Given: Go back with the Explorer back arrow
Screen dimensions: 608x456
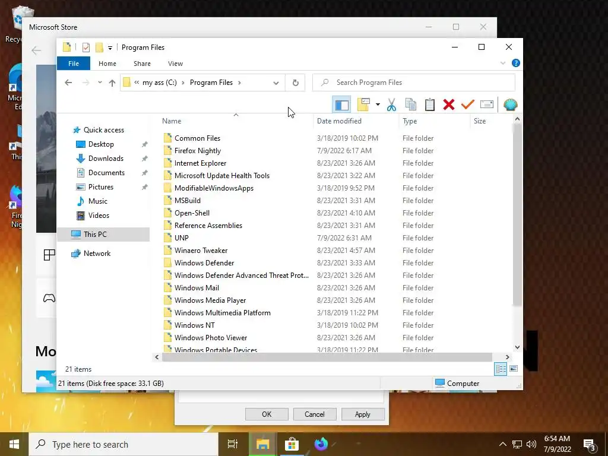Looking at the screenshot, I should tap(68, 83).
